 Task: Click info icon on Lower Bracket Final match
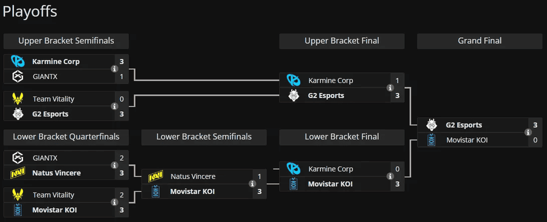(390, 177)
